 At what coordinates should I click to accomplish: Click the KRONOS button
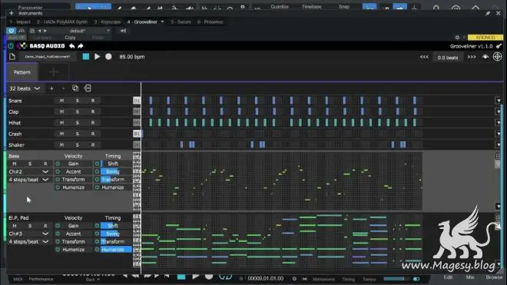(485, 38)
